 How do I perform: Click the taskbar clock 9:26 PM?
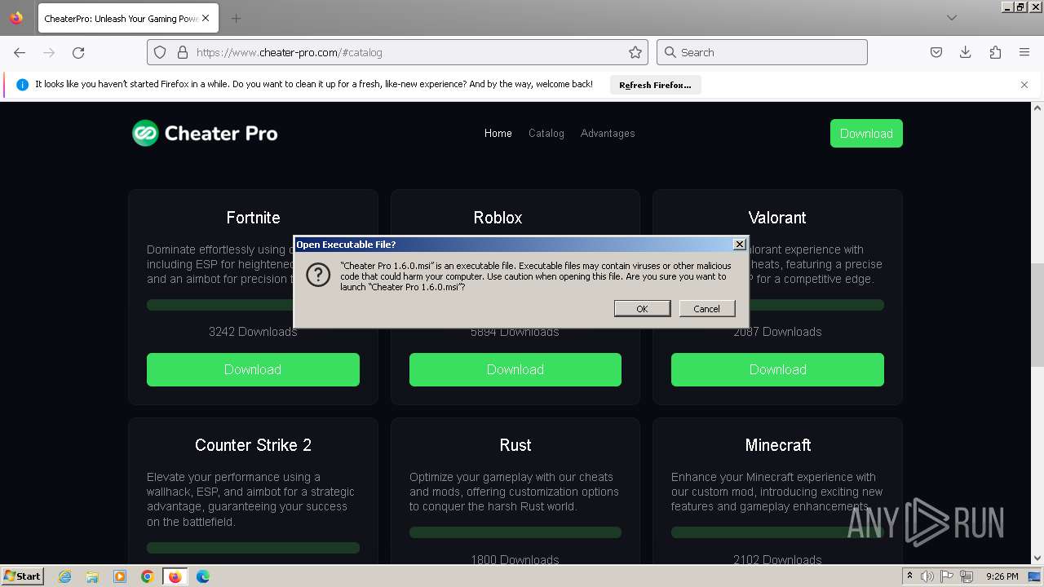point(1002,576)
